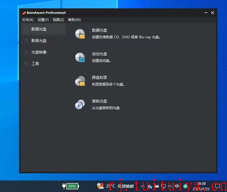This screenshot has width=227, height=192.
Task: Open the notification center icon
Action: click(x=217, y=186)
